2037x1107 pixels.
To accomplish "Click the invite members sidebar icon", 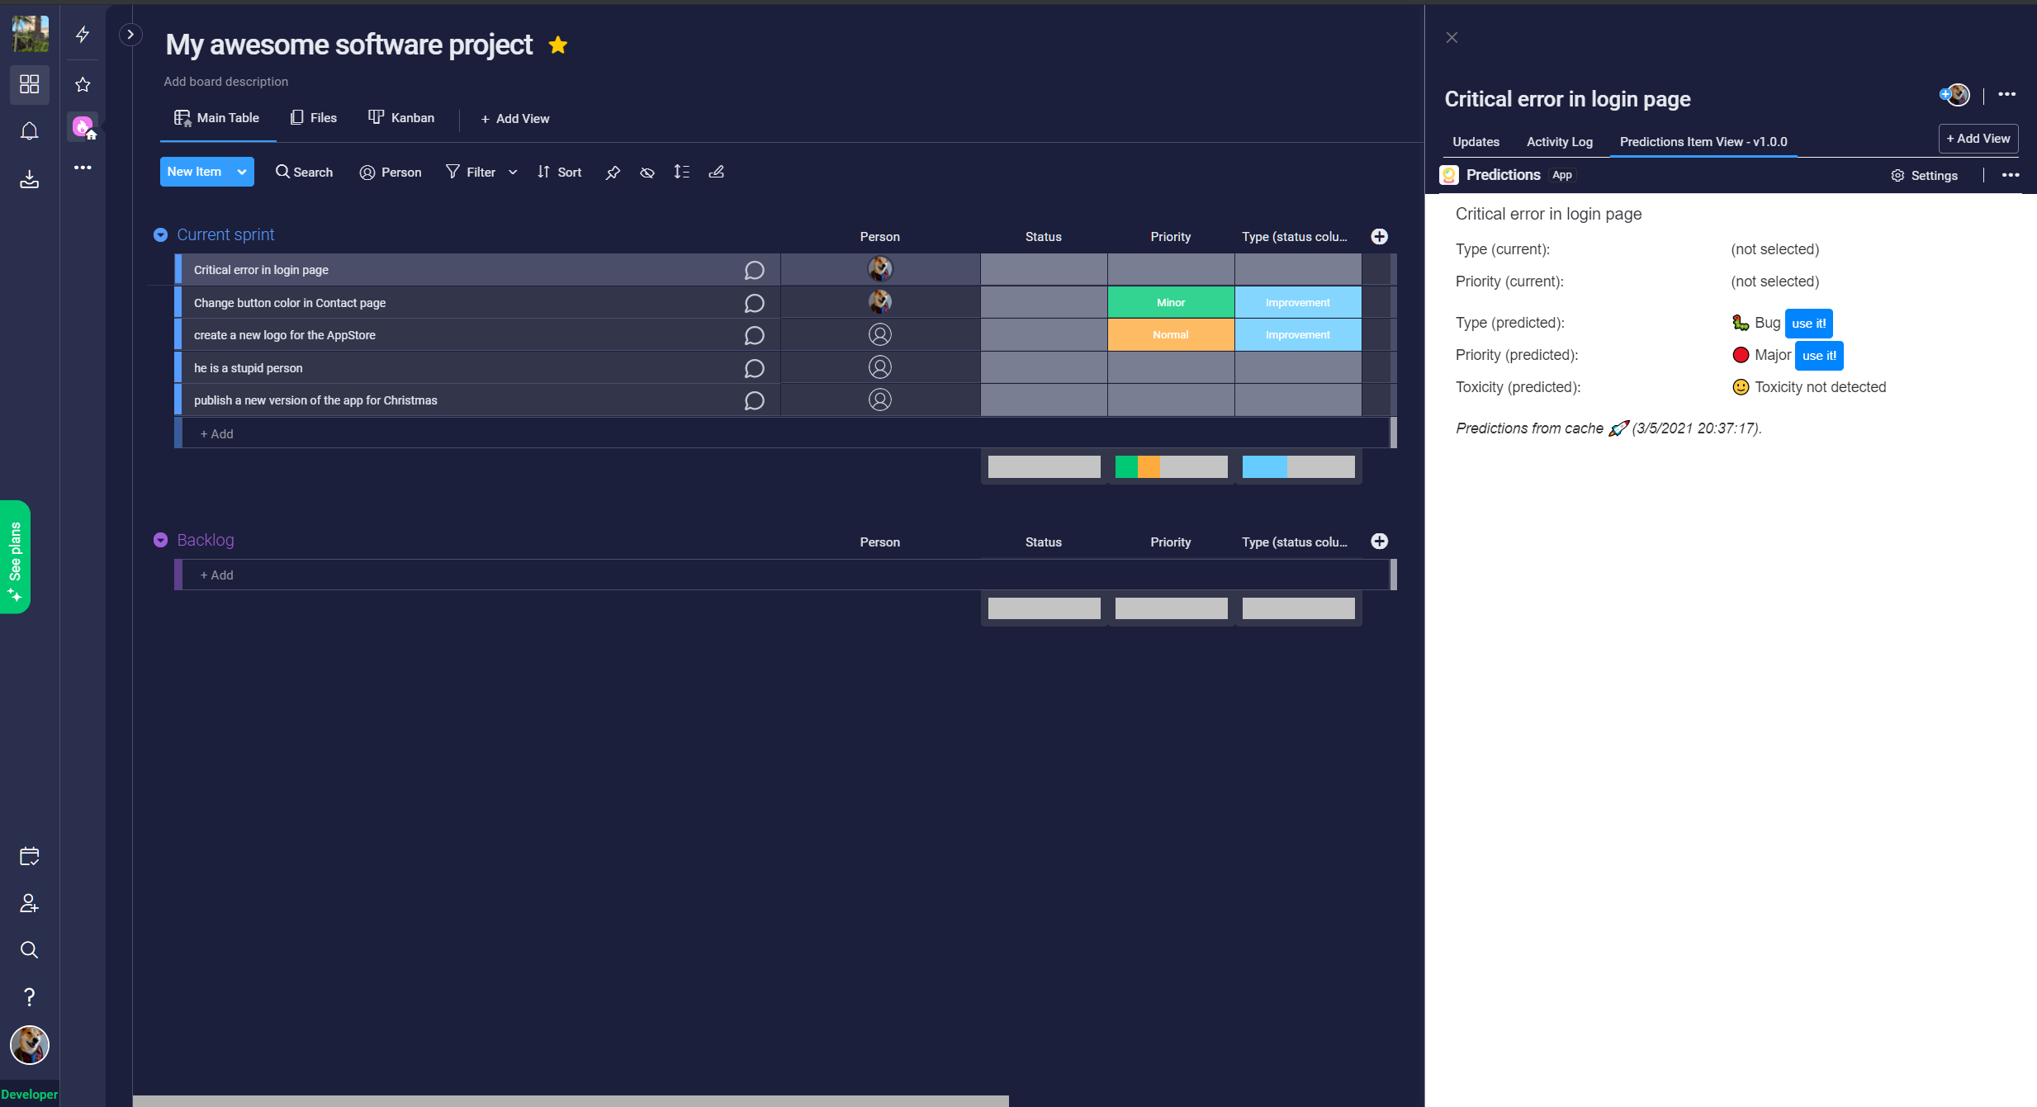I will click(30, 903).
